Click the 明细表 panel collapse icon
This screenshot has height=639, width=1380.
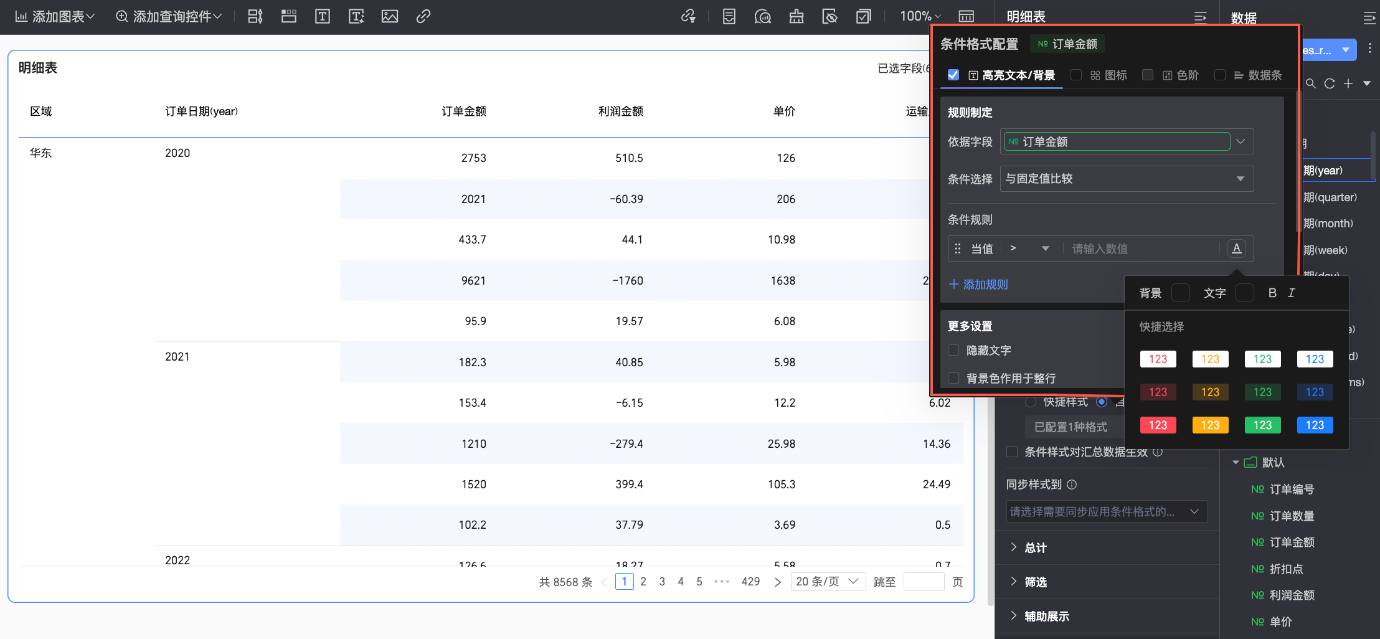pos(1200,17)
